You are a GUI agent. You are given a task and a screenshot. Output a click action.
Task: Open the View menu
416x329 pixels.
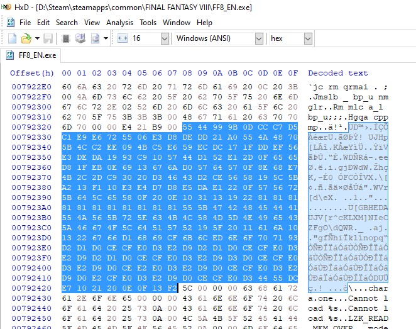[x=92, y=23]
